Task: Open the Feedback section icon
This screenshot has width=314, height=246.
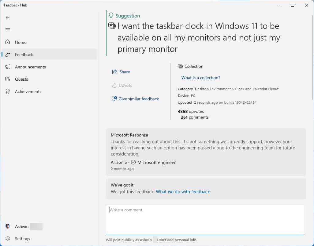Action: click(7, 55)
